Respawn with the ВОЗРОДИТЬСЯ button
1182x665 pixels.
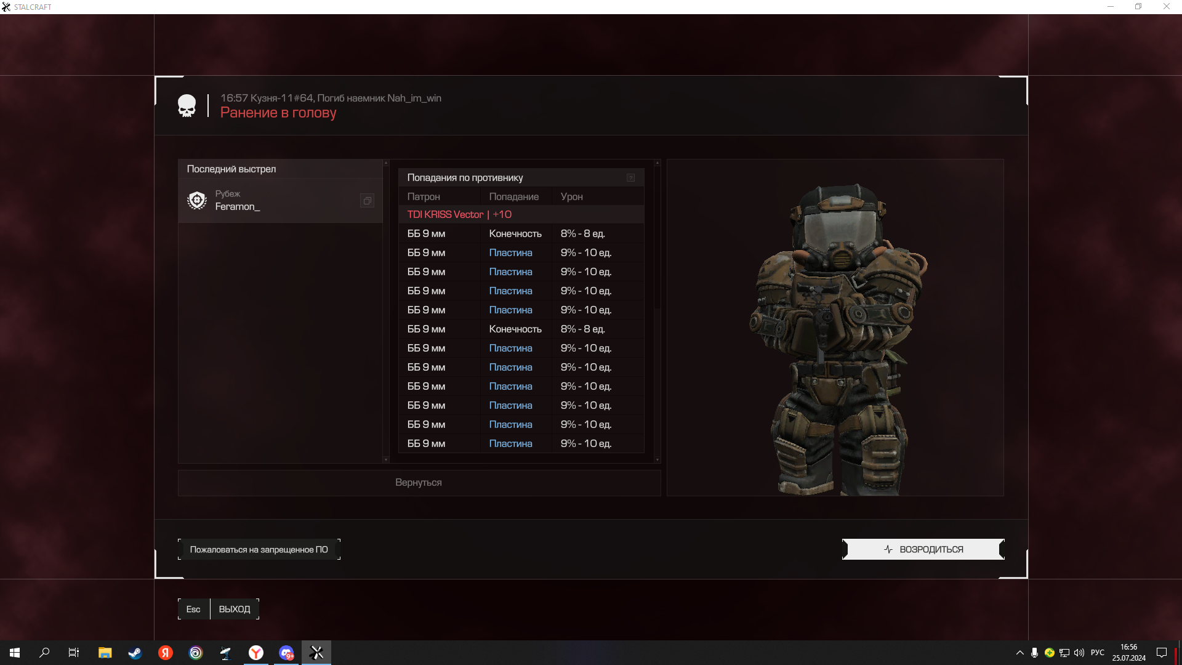coord(923,549)
